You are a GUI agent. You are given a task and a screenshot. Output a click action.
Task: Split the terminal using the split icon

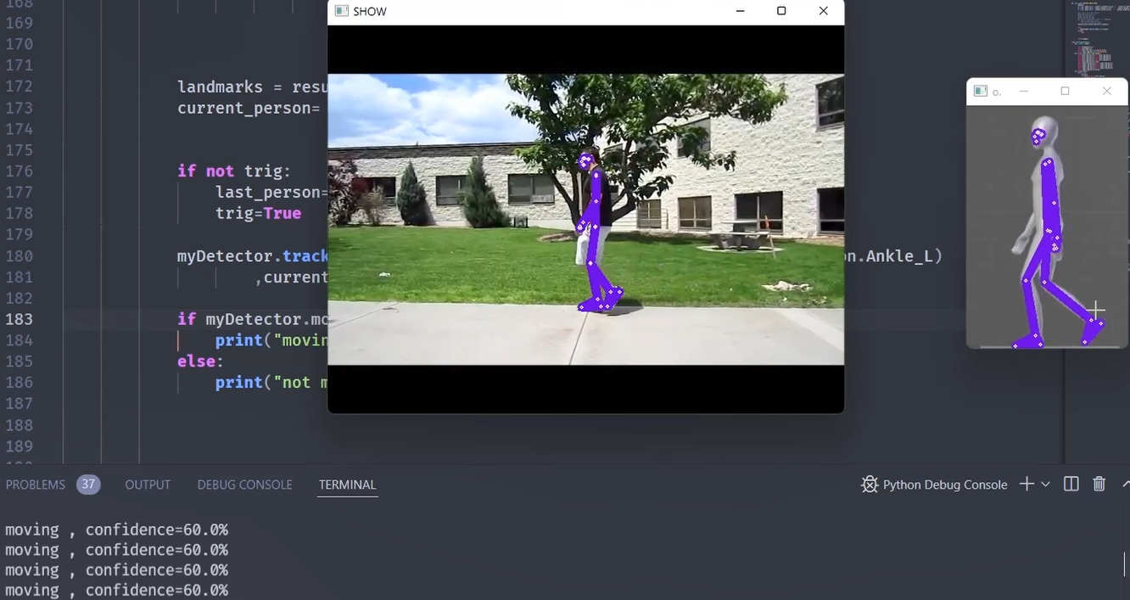click(x=1071, y=484)
